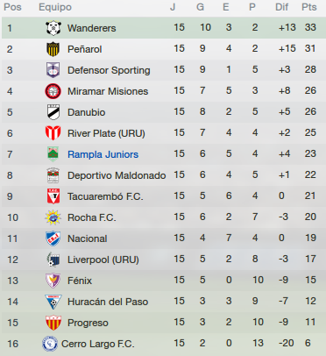Click the Pos column header
The width and height of the screenshot is (326, 356).
pos(12,7)
